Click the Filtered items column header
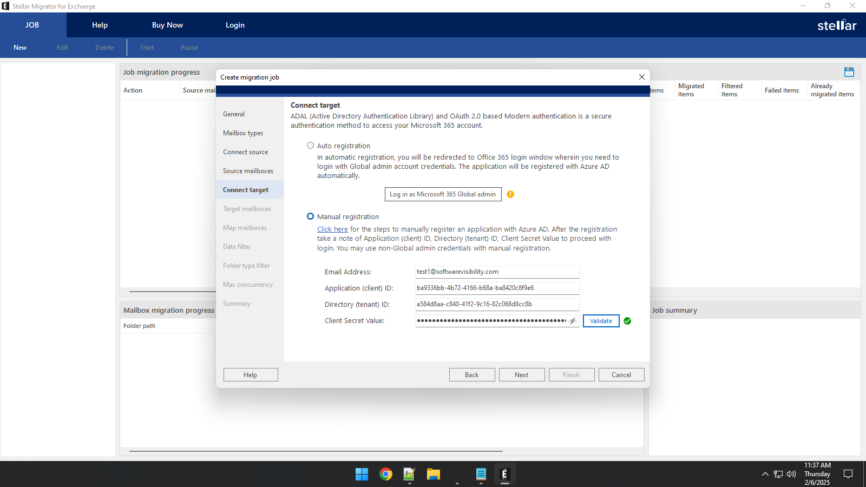Screen dimensions: 866x487 coord(739,90)
